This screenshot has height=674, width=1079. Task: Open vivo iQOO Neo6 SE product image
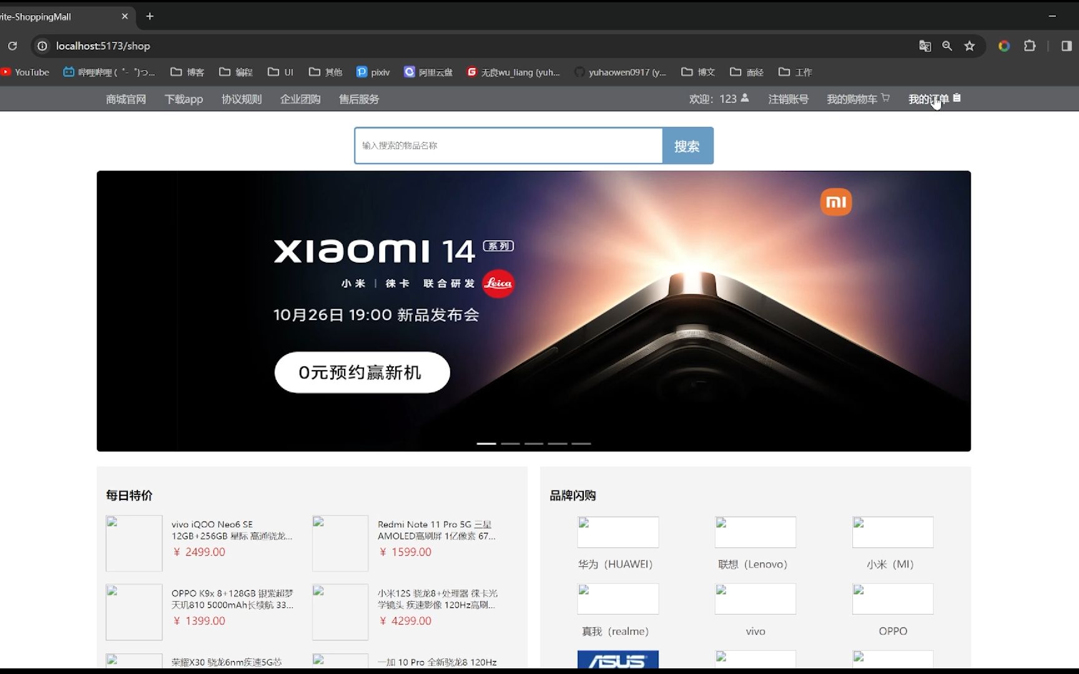coord(134,543)
